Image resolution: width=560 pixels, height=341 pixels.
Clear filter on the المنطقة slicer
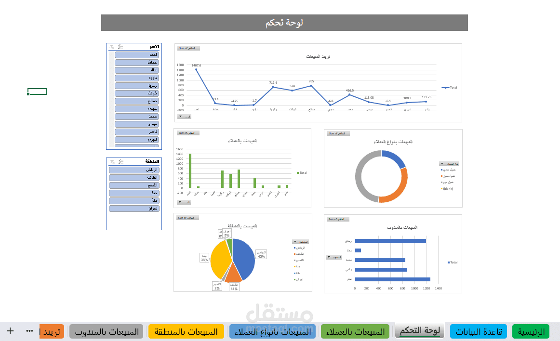click(112, 162)
